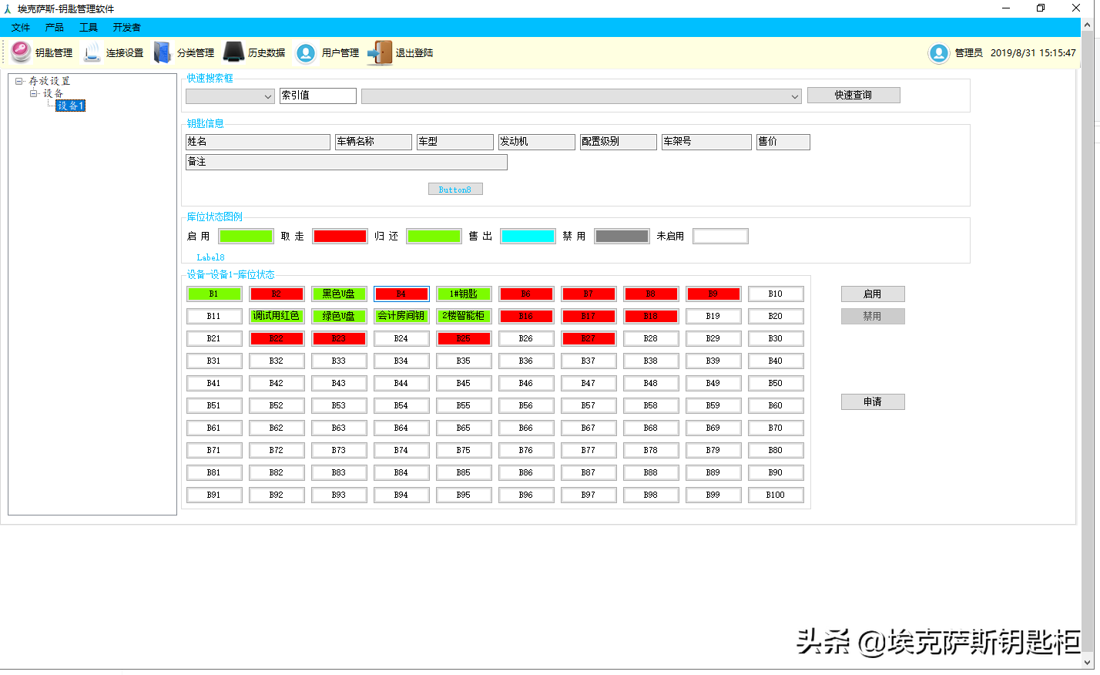The height and width of the screenshot is (675, 1100).
Task: Open the 连接设置 connection settings icon
Action: tap(92, 52)
